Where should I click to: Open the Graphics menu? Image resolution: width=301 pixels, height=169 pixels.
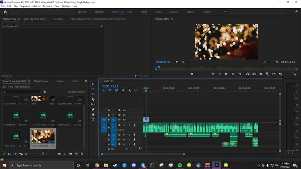point(47,6)
